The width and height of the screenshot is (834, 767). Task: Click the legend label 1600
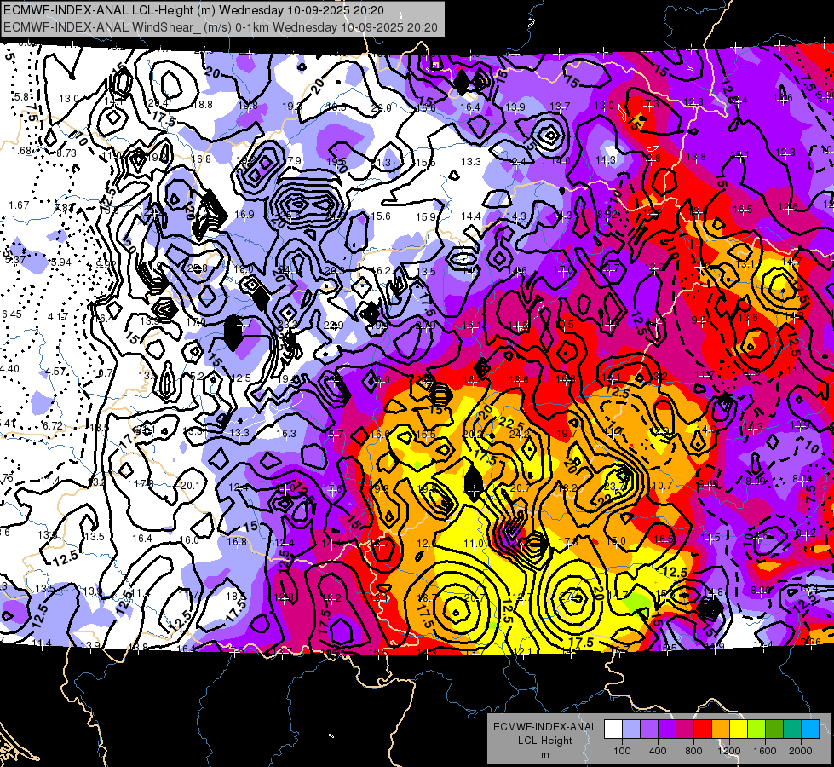click(x=765, y=751)
